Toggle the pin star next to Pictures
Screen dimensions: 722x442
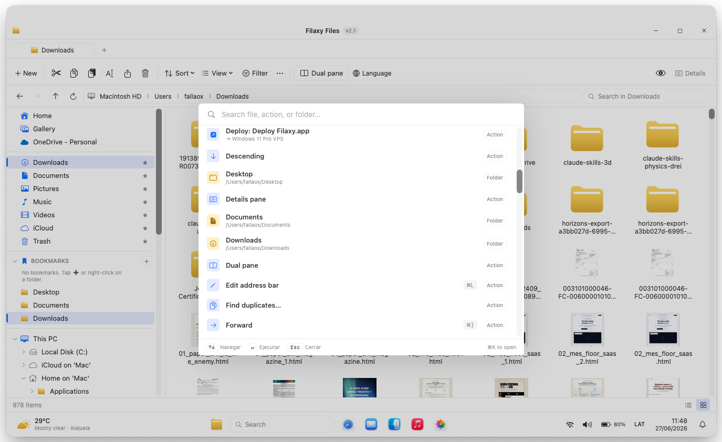(145, 188)
